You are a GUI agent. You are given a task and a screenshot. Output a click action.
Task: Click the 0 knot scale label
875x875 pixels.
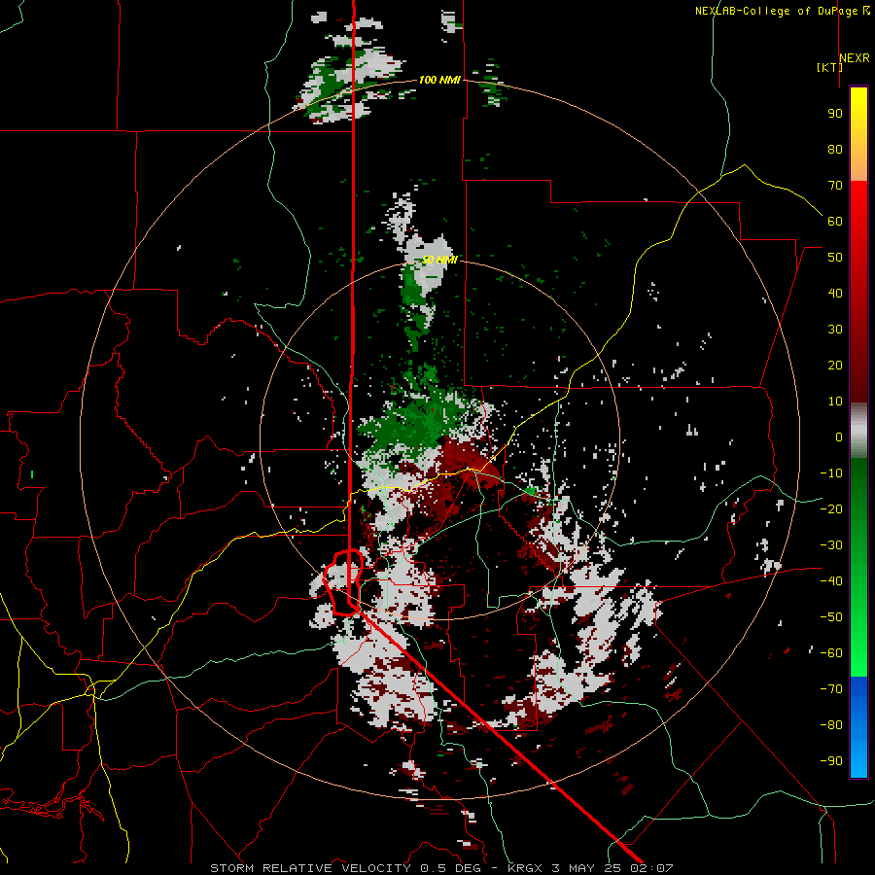pyautogui.click(x=839, y=437)
